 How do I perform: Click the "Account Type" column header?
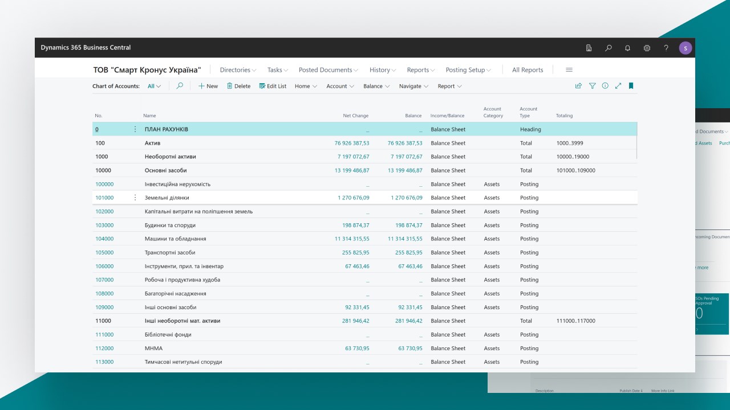point(529,112)
